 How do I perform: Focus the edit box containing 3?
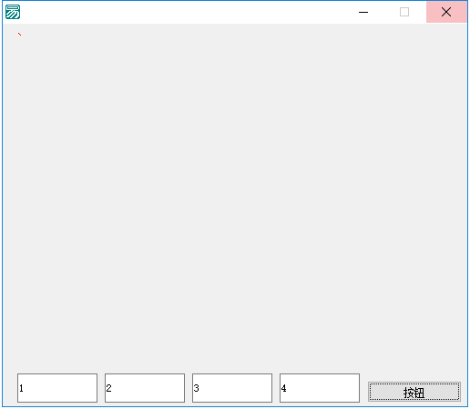click(x=232, y=388)
